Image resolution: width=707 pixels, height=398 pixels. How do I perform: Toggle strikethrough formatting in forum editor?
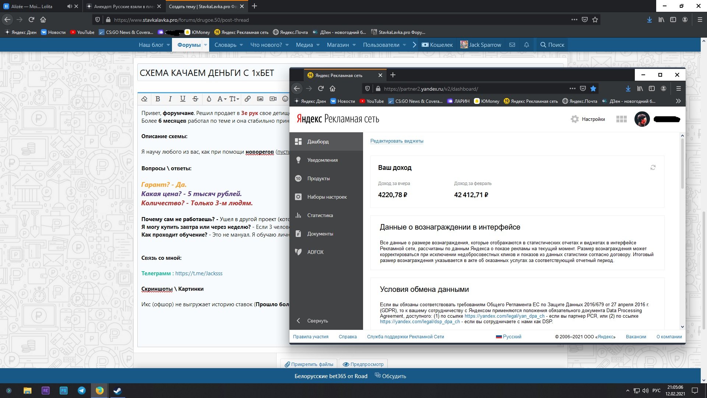196,99
